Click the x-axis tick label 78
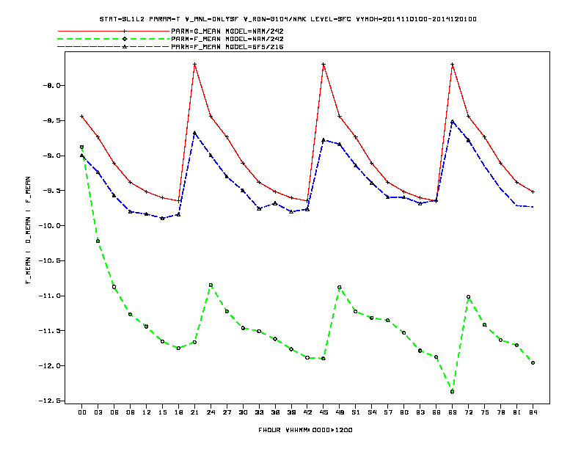 point(500,412)
